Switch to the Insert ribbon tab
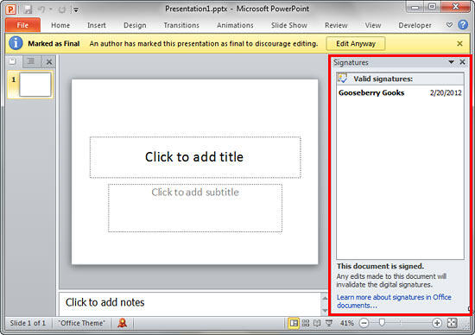The height and width of the screenshot is (335, 475). pos(97,25)
